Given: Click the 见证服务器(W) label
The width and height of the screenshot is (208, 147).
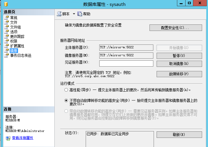Looking at the screenshot, I should pos(77,62).
